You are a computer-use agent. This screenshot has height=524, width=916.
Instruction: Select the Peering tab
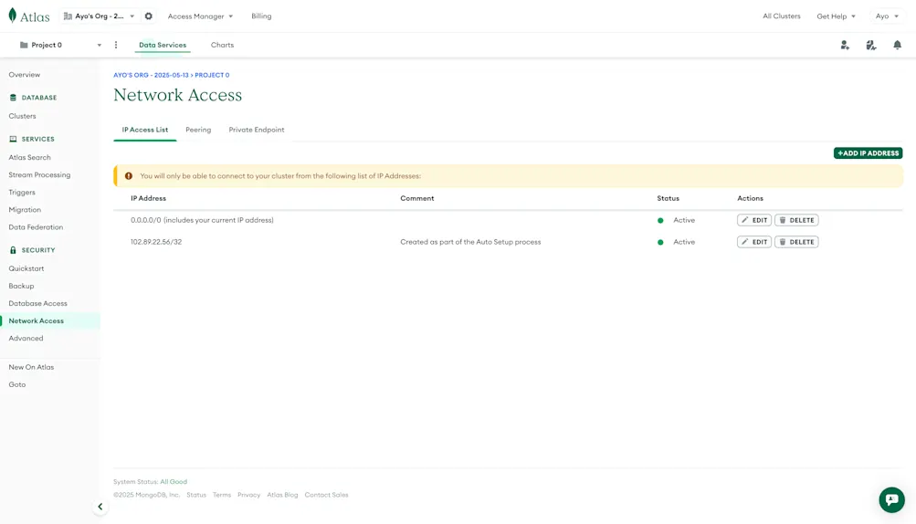pyautogui.click(x=198, y=130)
